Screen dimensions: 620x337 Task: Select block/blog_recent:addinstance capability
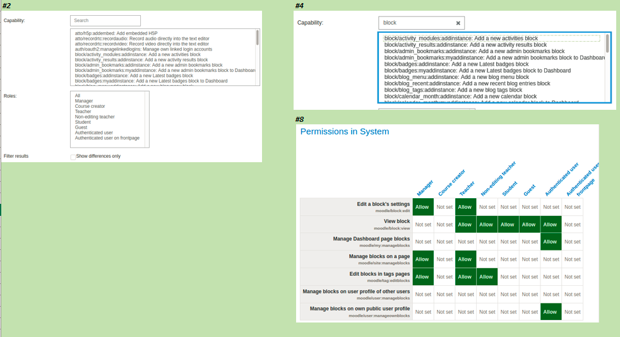click(x=467, y=83)
